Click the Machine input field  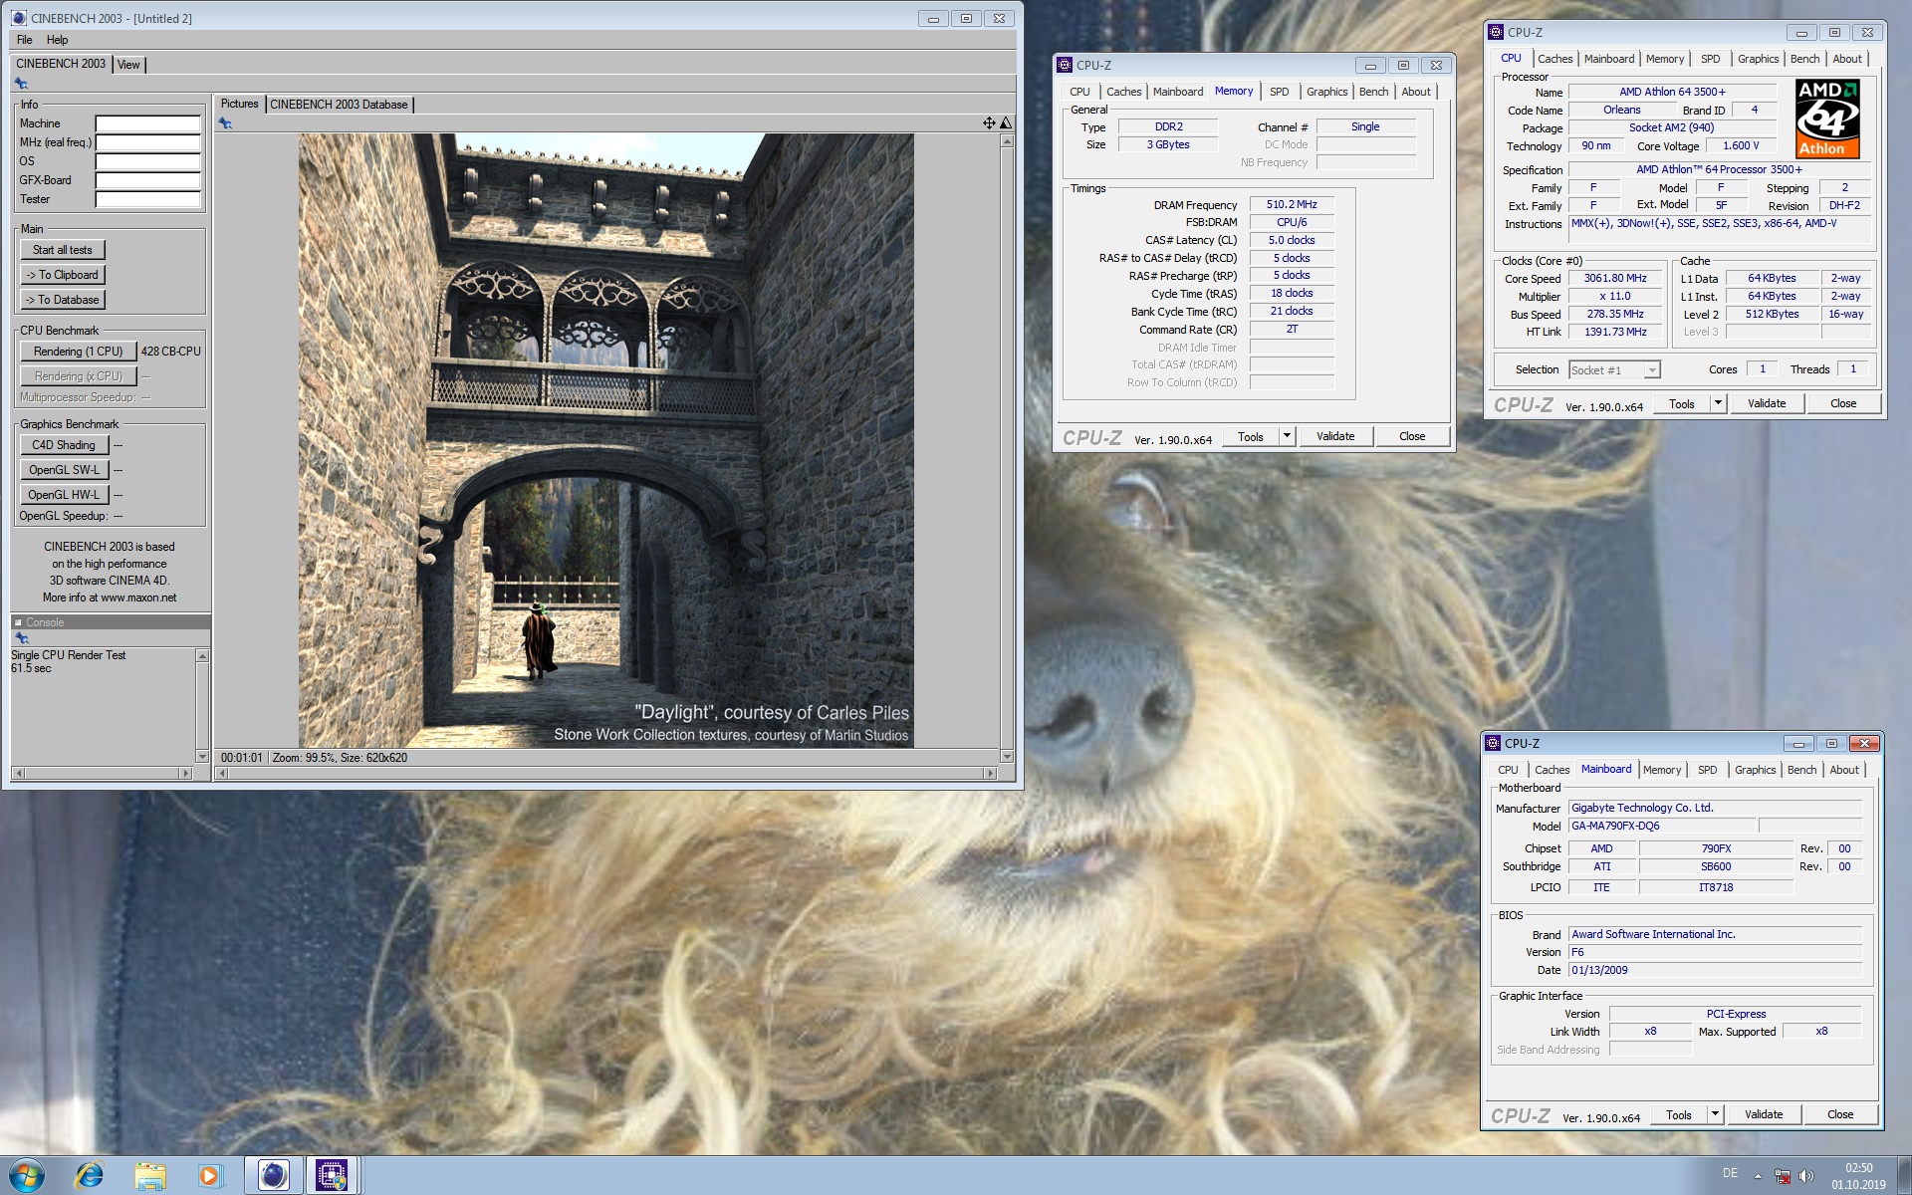pyautogui.click(x=147, y=123)
